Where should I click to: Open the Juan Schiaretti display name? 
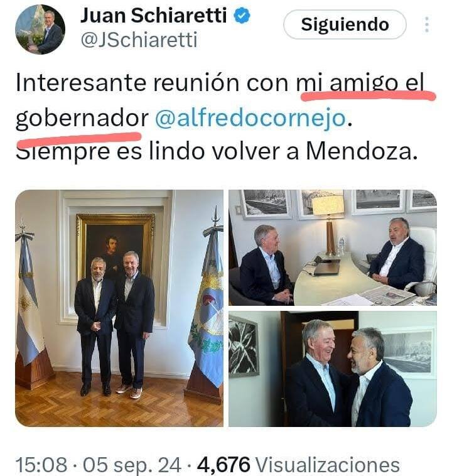153,16
